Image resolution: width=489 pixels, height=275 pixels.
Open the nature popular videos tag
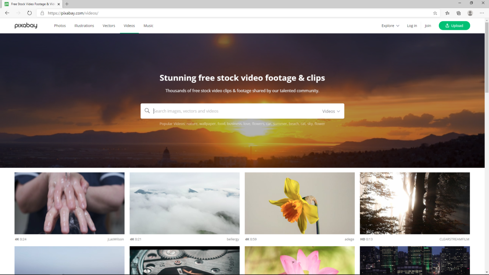[192, 123]
